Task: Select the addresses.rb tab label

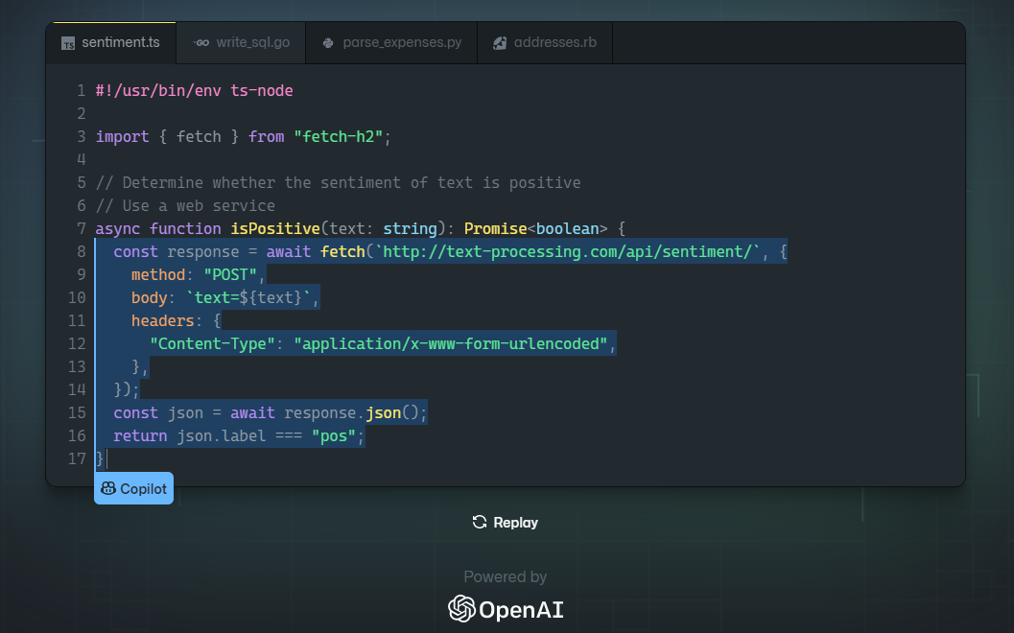Action: tap(554, 43)
